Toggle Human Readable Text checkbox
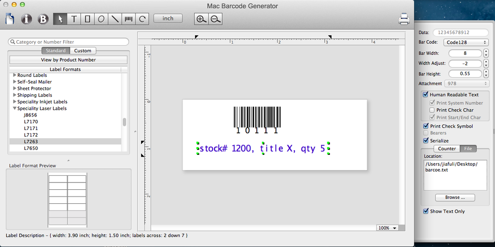The image size is (495, 247). [x=426, y=95]
